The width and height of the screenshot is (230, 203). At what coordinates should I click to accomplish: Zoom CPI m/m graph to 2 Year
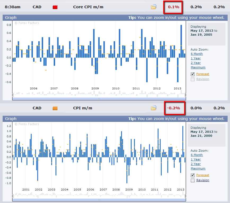tap(196, 164)
